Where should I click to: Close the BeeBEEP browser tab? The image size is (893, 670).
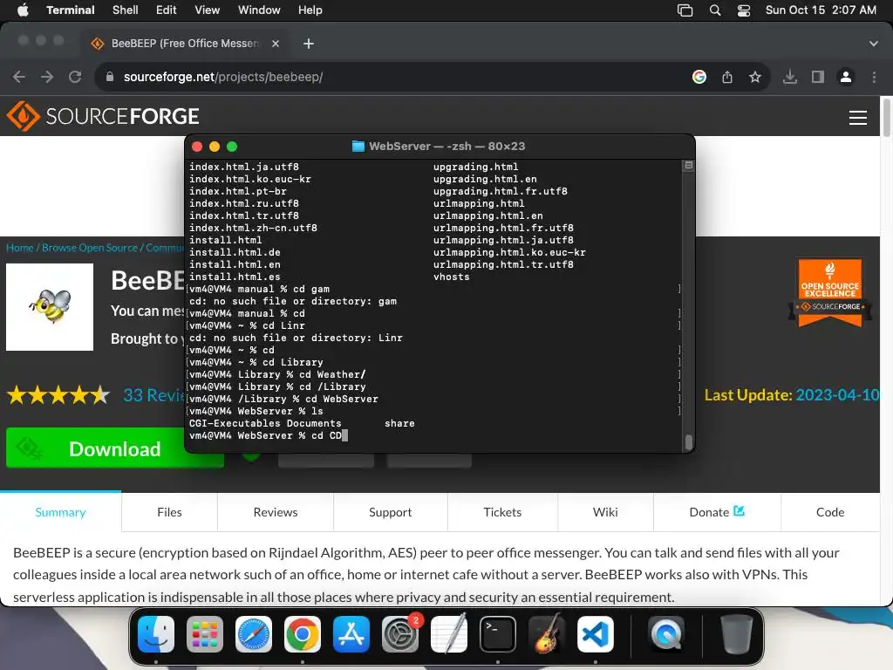(276, 44)
